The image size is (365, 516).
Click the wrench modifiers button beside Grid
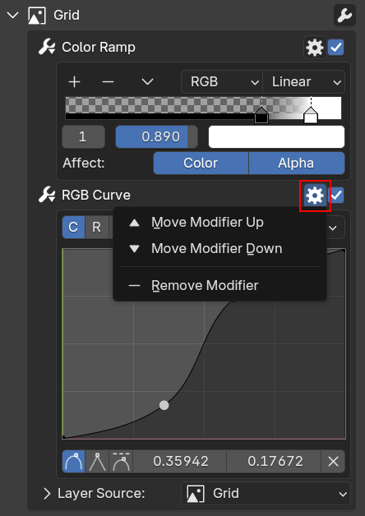[x=344, y=15]
